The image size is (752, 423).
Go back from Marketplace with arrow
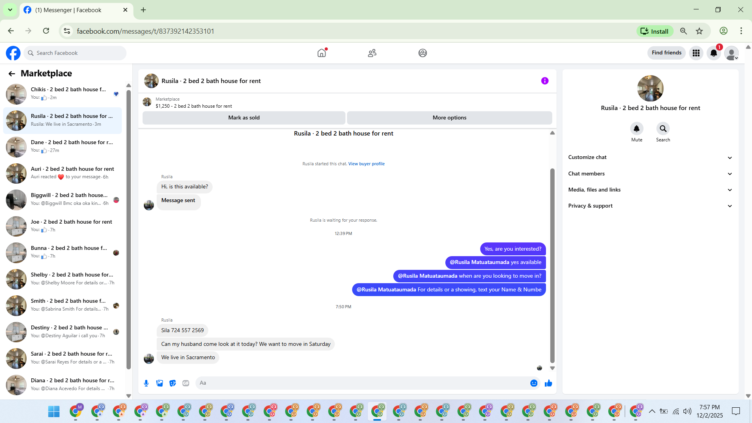(x=12, y=74)
